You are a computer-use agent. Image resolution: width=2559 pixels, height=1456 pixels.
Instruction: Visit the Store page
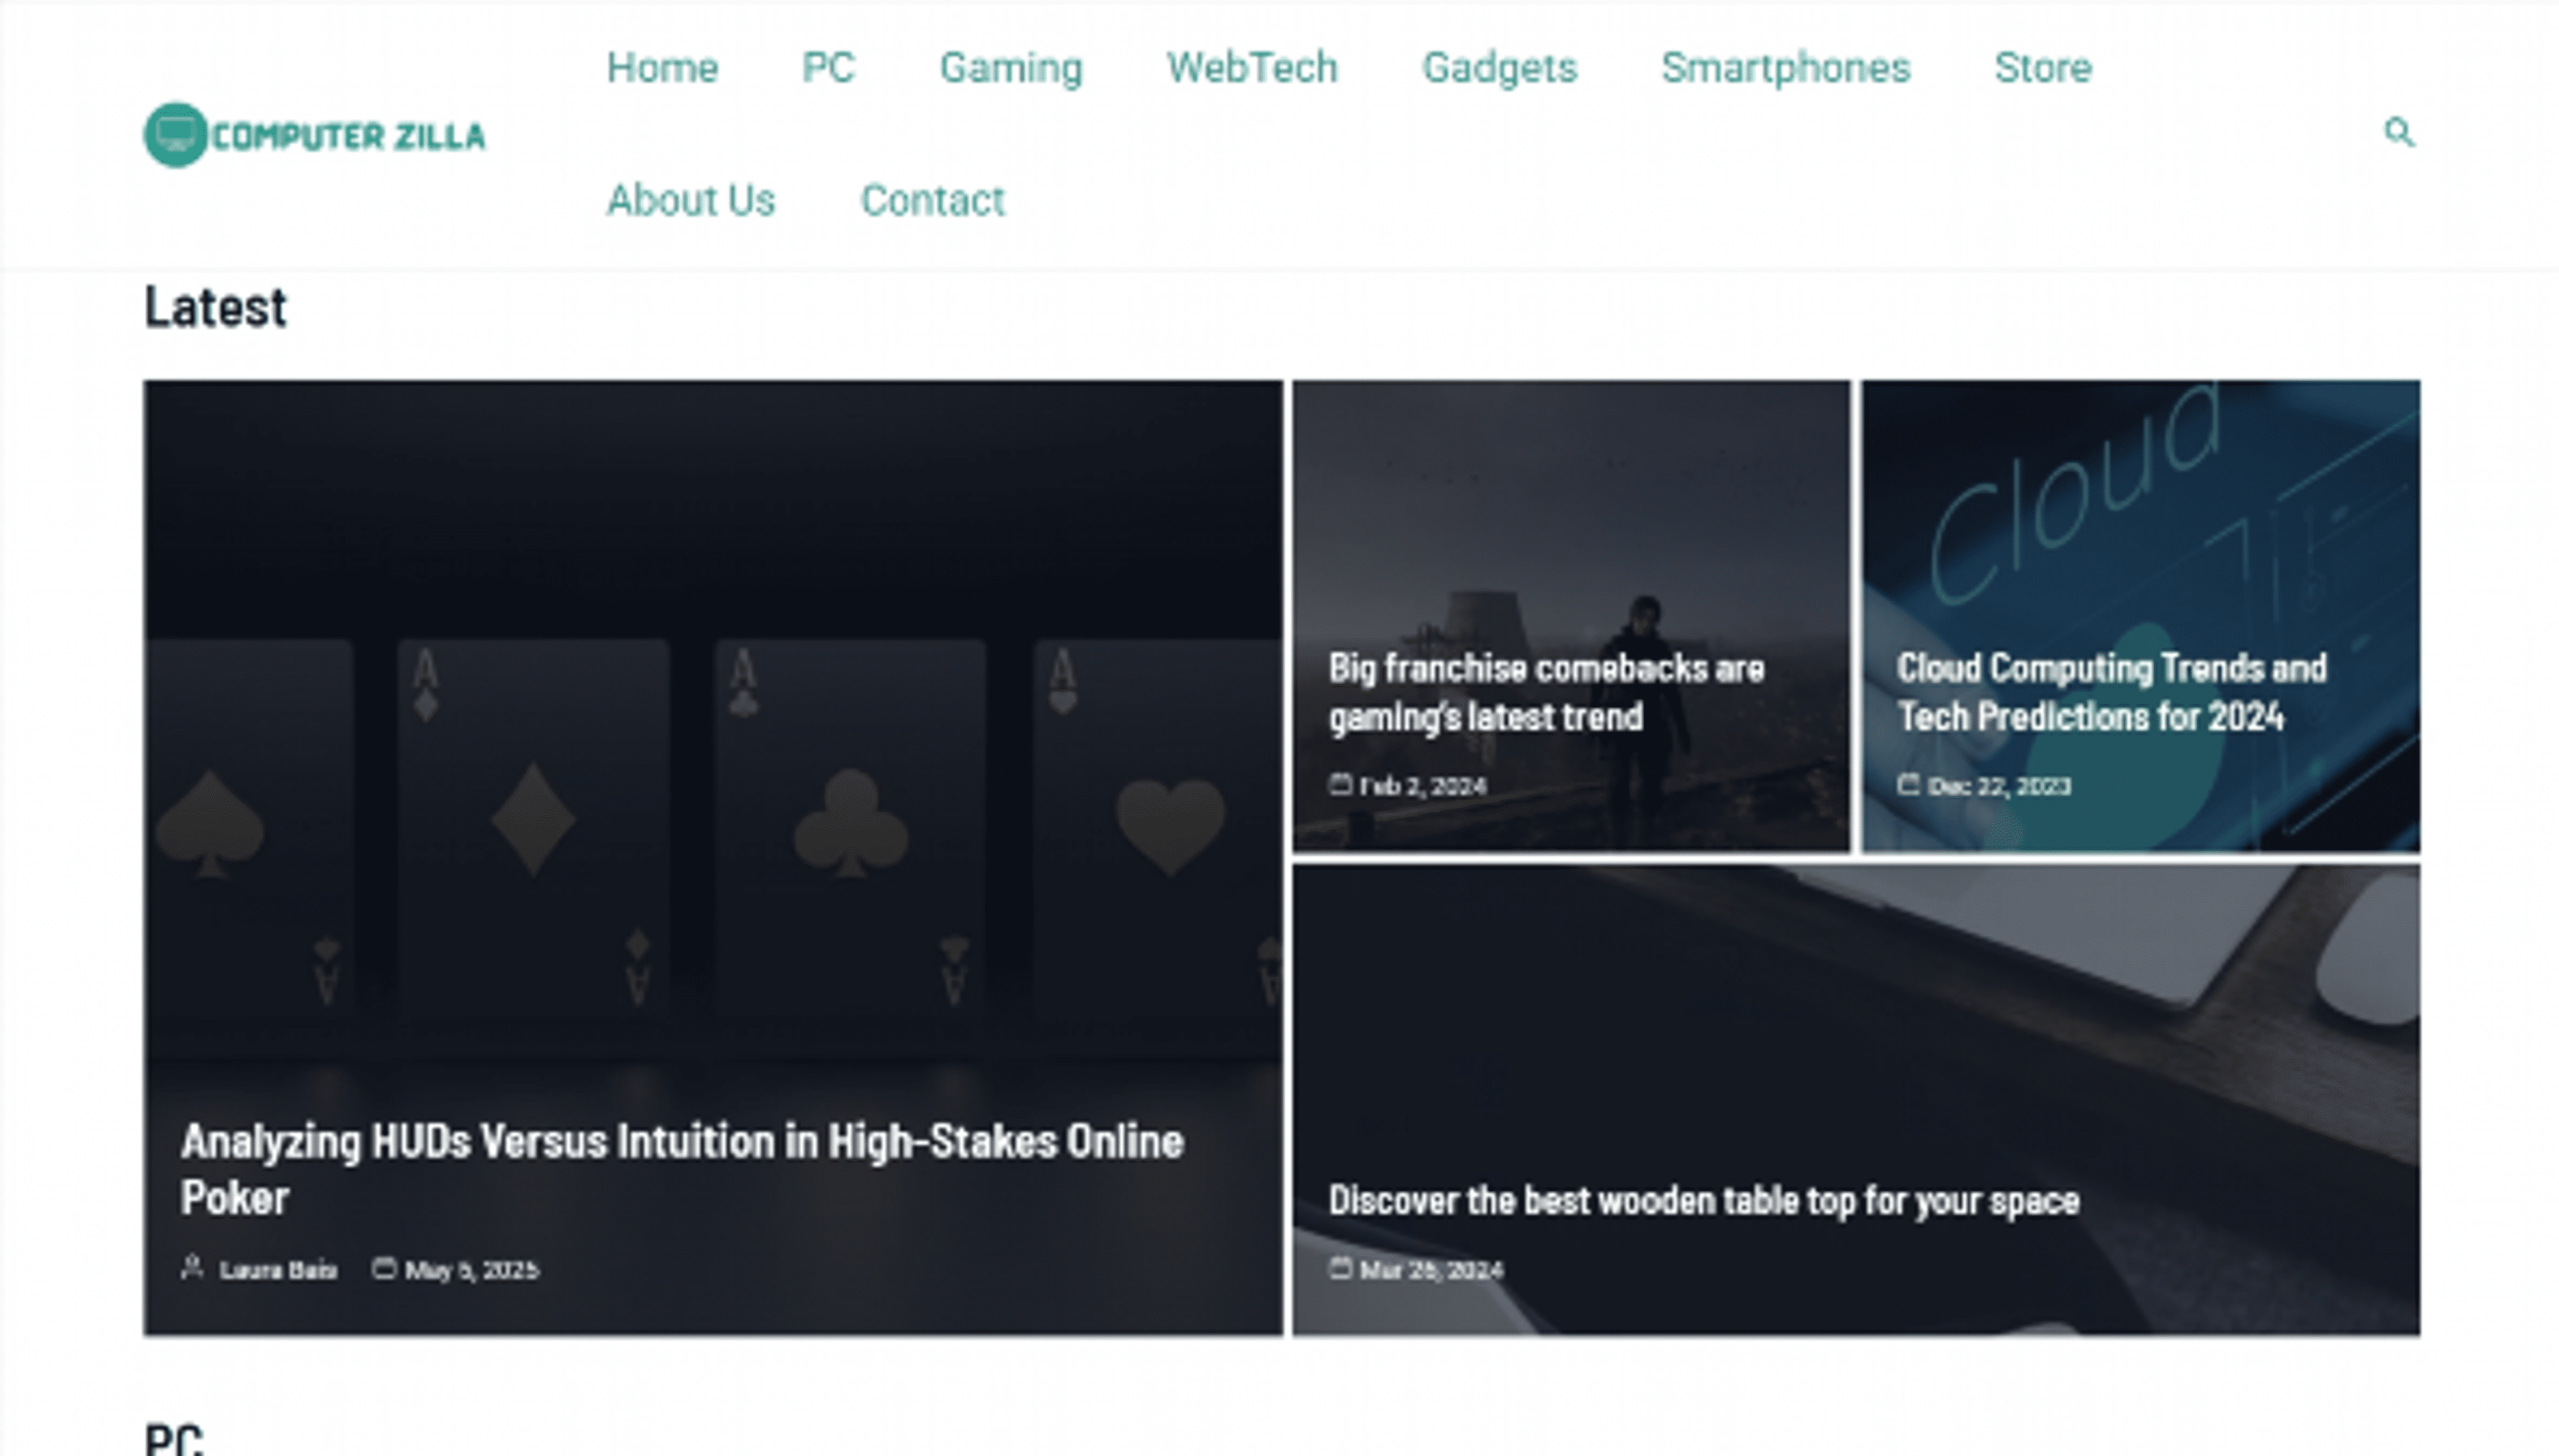(x=2042, y=68)
